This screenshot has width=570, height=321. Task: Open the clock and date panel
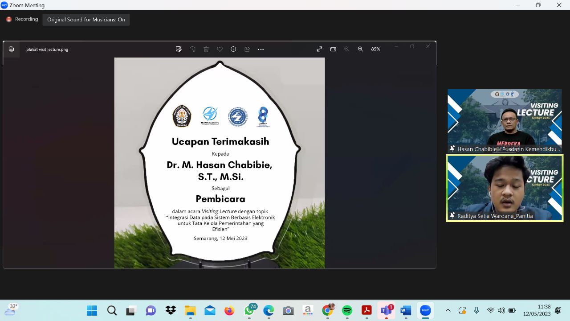point(537,310)
